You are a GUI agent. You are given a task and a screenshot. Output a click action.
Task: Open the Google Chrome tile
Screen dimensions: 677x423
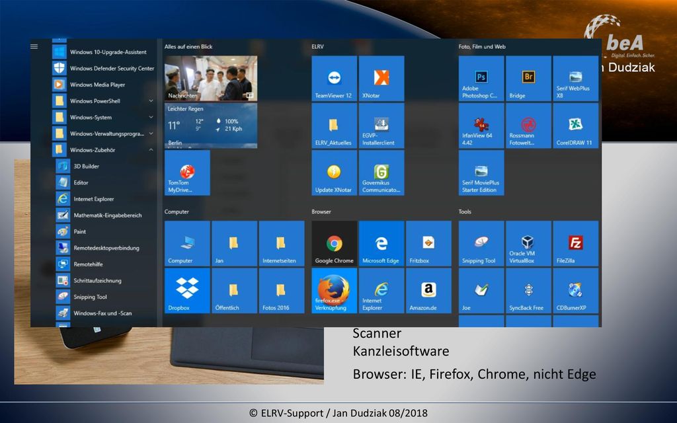coord(334,243)
